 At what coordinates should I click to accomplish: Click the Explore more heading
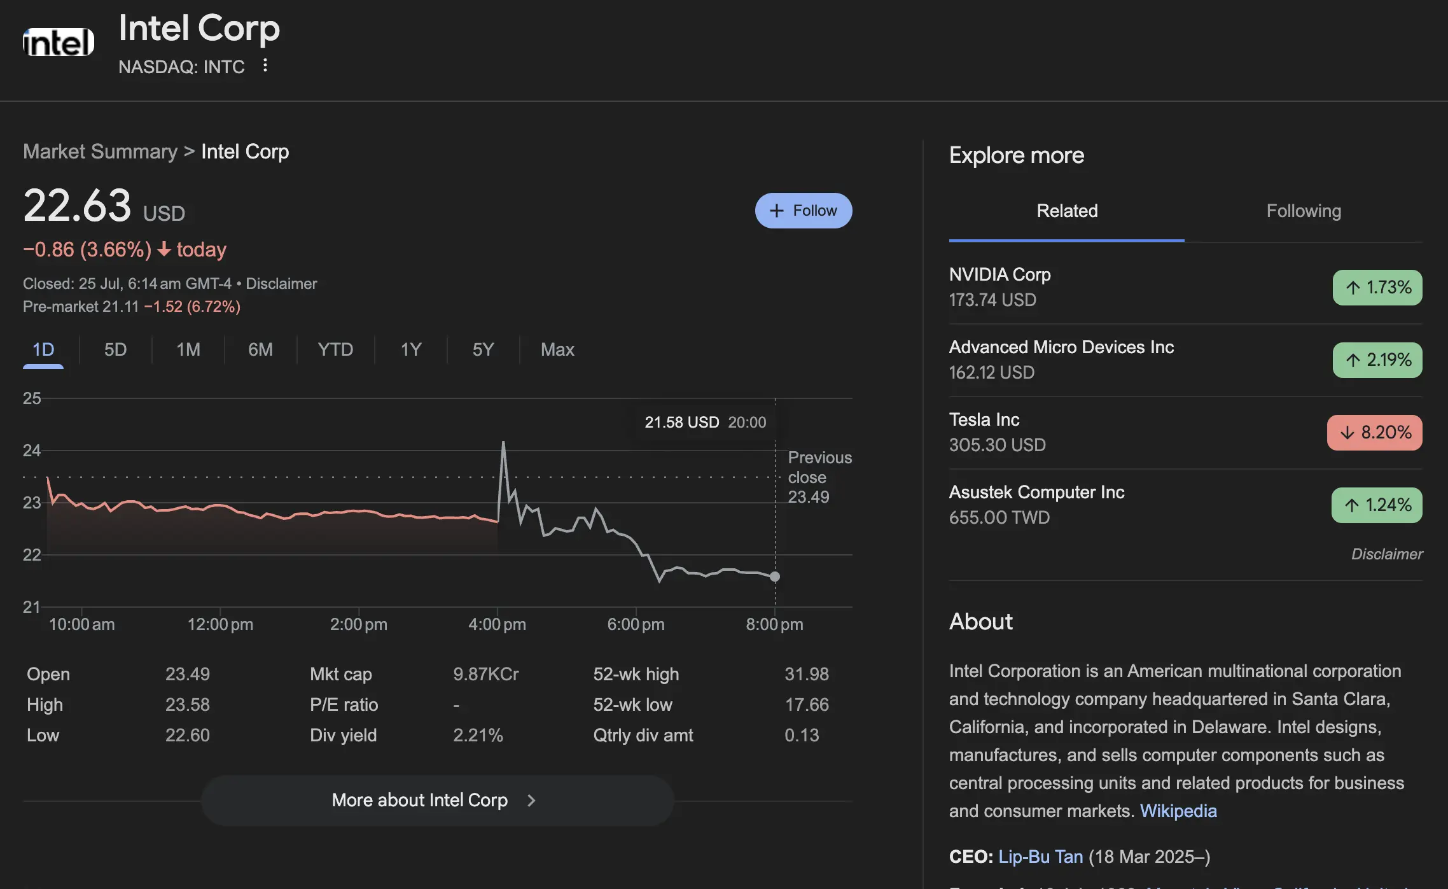[x=1017, y=155]
